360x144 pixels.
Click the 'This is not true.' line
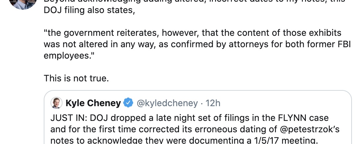(x=76, y=78)
